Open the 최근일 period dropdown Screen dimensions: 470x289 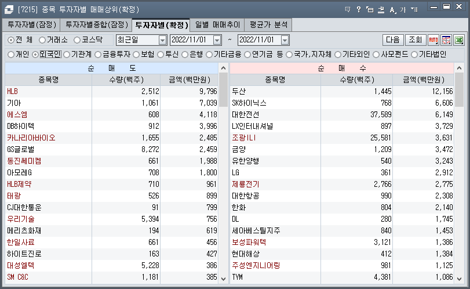(162, 40)
